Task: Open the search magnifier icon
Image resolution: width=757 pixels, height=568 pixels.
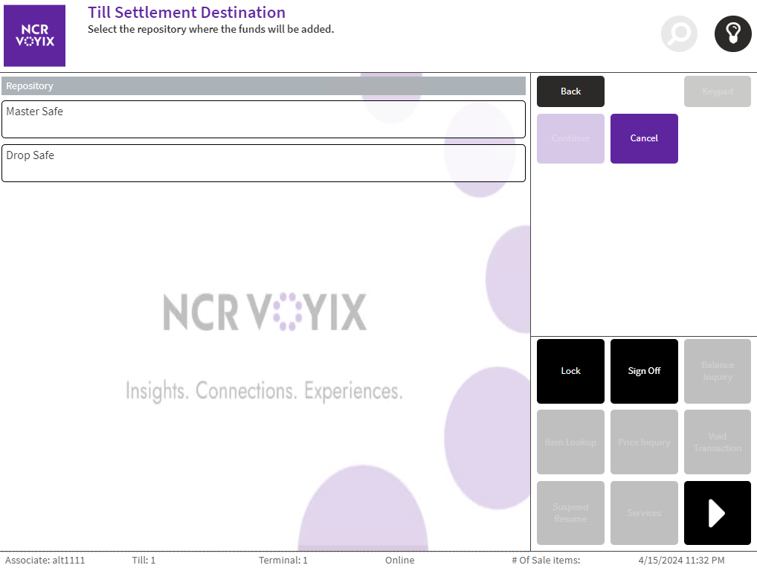Action: click(x=679, y=33)
